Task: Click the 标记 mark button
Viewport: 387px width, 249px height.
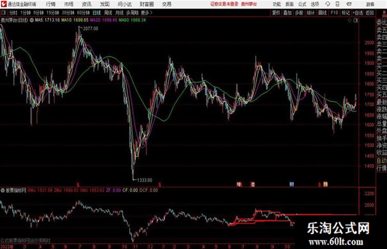Action: click(x=346, y=13)
